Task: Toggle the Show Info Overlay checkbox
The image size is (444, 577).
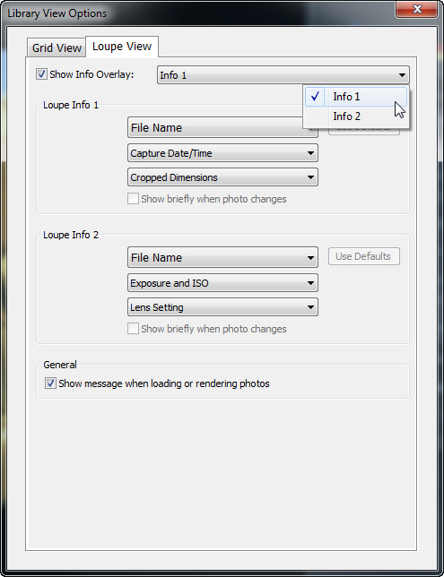Action: pos(41,74)
